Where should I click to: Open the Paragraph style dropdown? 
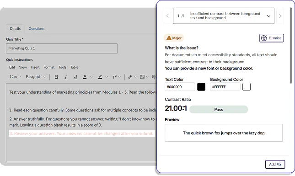tap(36, 77)
